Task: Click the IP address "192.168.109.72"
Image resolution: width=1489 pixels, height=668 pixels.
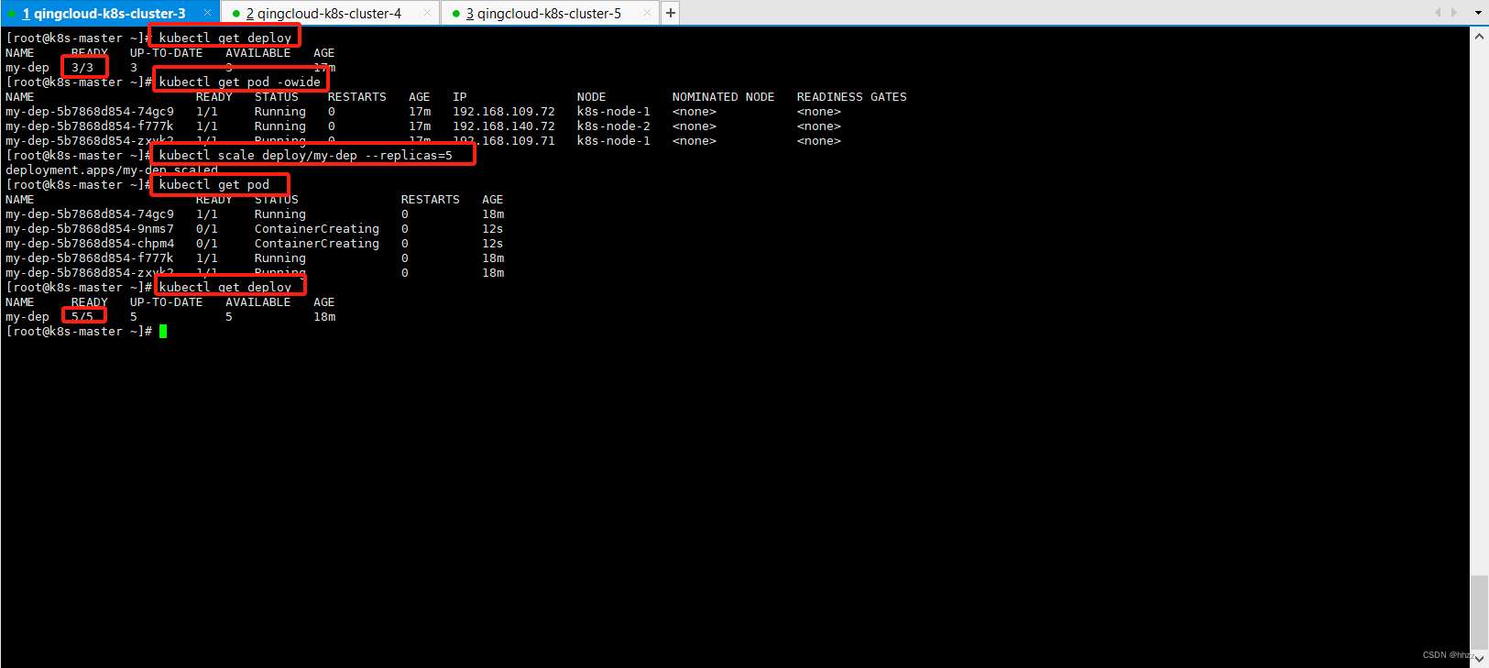Action: point(504,112)
